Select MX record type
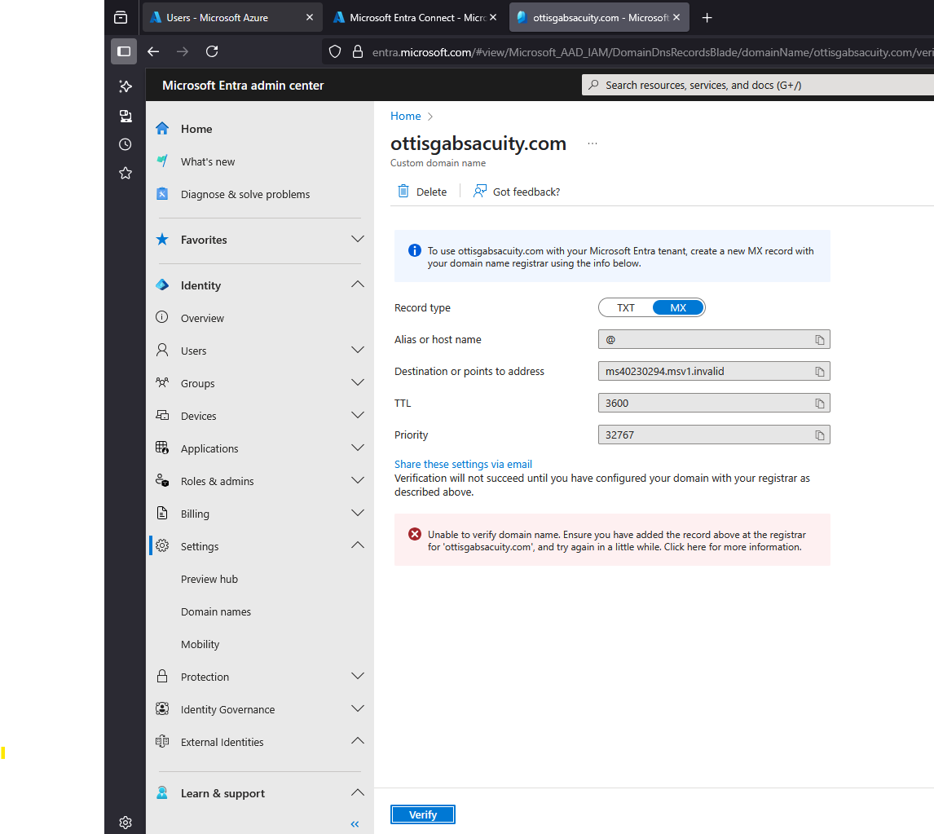The height and width of the screenshot is (834, 934). 678,308
